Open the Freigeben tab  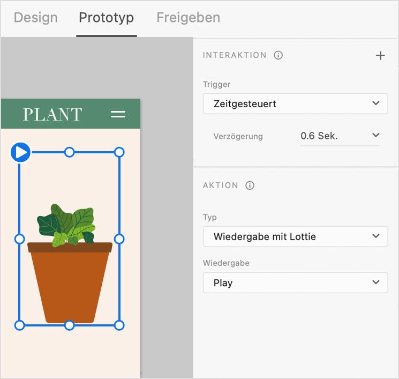[189, 18]
